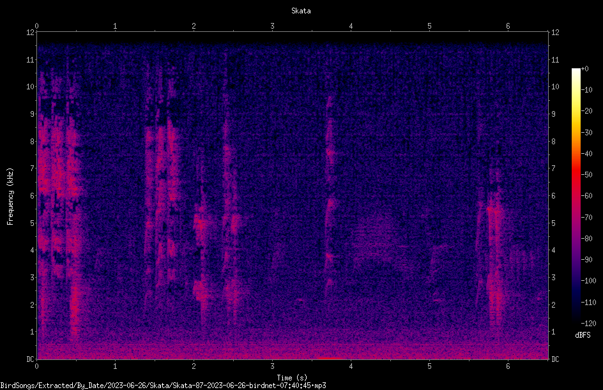Click the "-40" colorbar label
603x390 pixels.
[x=586, y=154]
